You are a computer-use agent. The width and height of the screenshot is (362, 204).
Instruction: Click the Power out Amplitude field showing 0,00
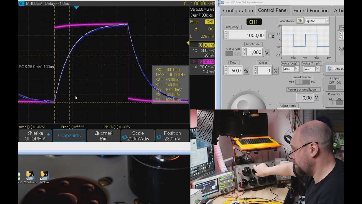(x=305, y=97)
